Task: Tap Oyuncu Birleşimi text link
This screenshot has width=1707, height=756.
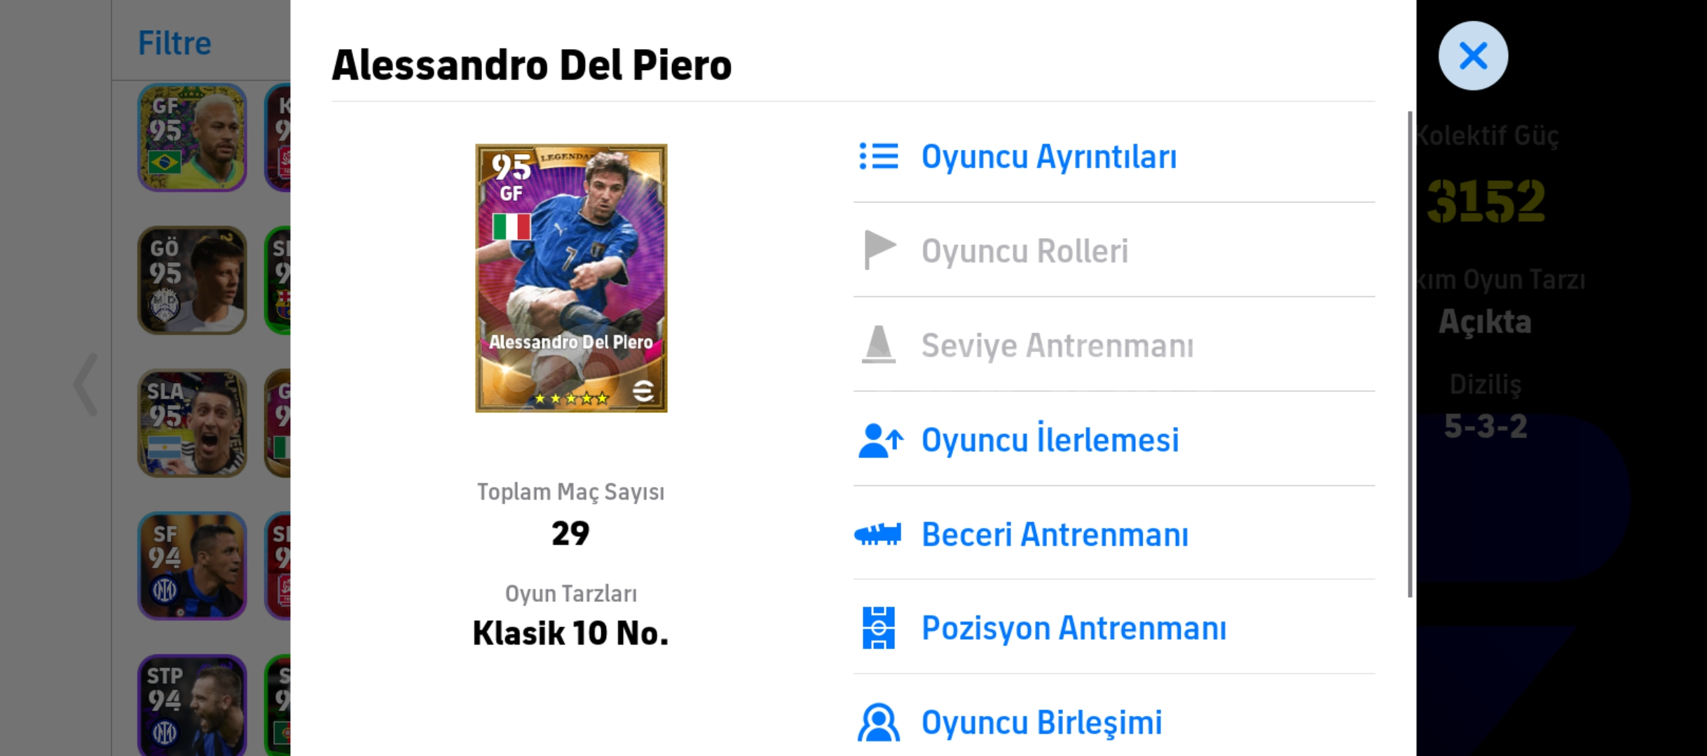Action: coord(1041,722)
